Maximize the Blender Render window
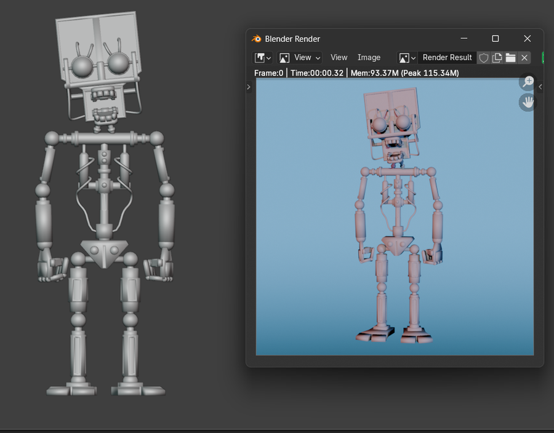 (x=496, y=39)
